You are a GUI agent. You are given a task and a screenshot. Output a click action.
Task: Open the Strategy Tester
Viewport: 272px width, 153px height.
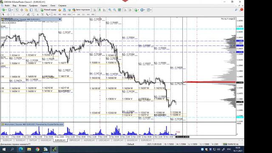(36, 10)
